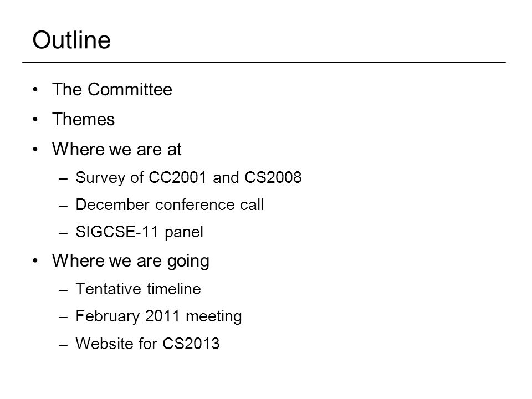Click the dash before December conference call
Image resolution: width=532 pixels, height=399 pixels.
(63, 206)
